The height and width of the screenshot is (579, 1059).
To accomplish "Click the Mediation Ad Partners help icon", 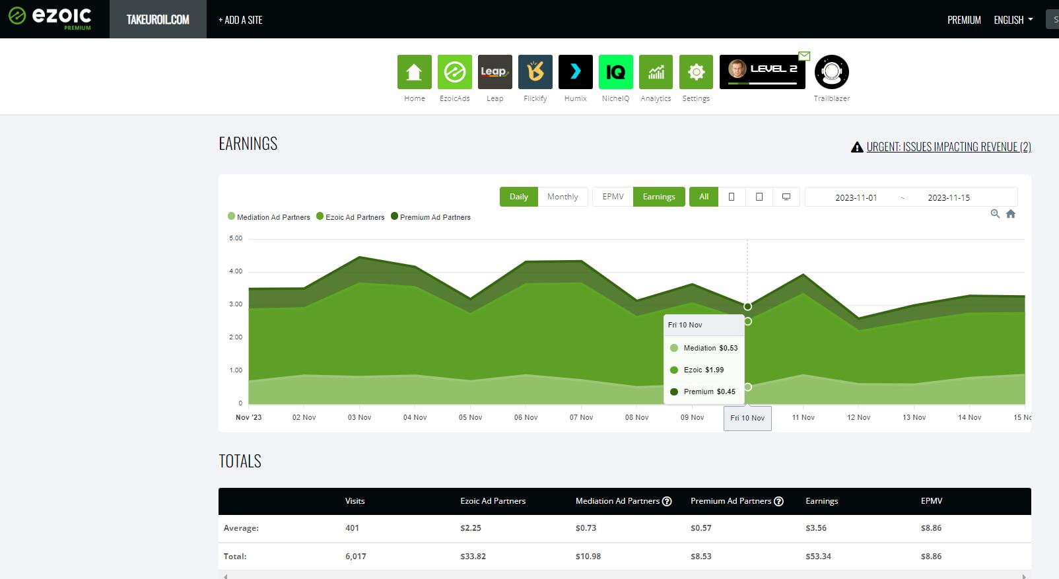I will point(667,501).
